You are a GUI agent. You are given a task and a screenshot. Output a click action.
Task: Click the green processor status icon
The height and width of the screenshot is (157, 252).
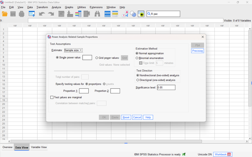click(x=184, y=154)
